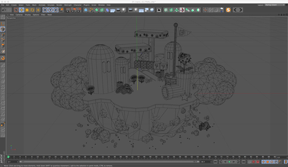288x167 pixels.
Task: Click the end frame 90 F field
Action: 206,162
